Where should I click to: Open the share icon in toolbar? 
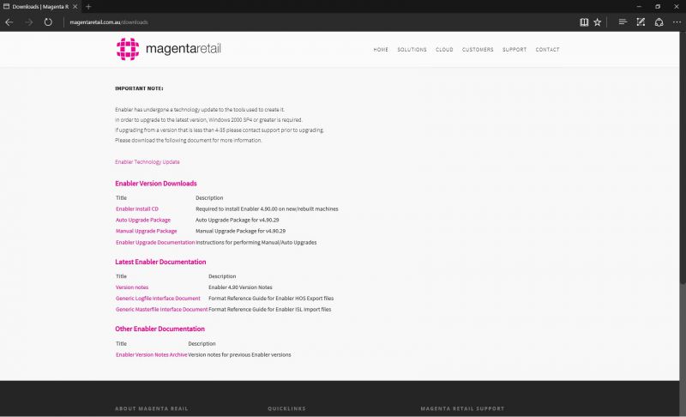point(659,22)
